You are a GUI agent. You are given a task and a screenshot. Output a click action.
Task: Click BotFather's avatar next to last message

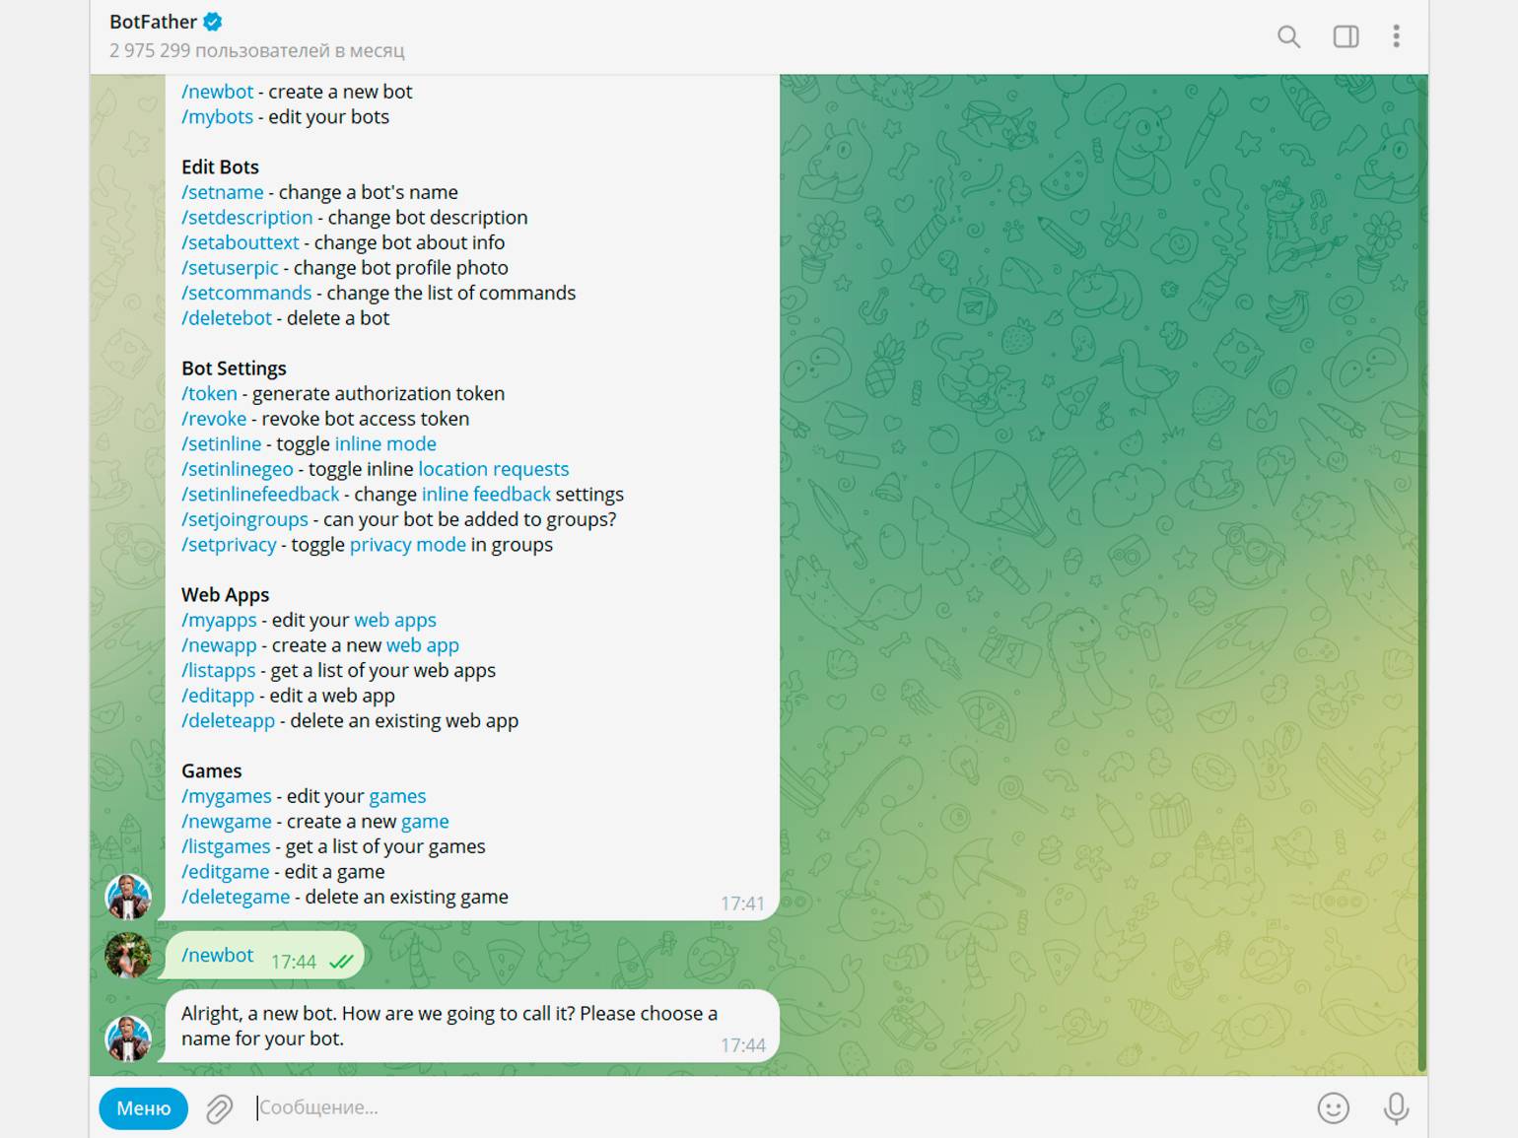[x=129, y=1038]
